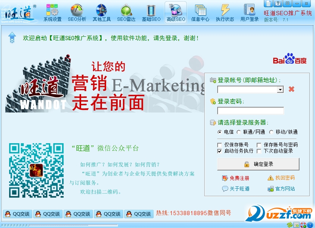This screenshot has height=228, width=315.
Task: Click the server icon beside 请选择登录服务器
Action: (x=213, y=122)
